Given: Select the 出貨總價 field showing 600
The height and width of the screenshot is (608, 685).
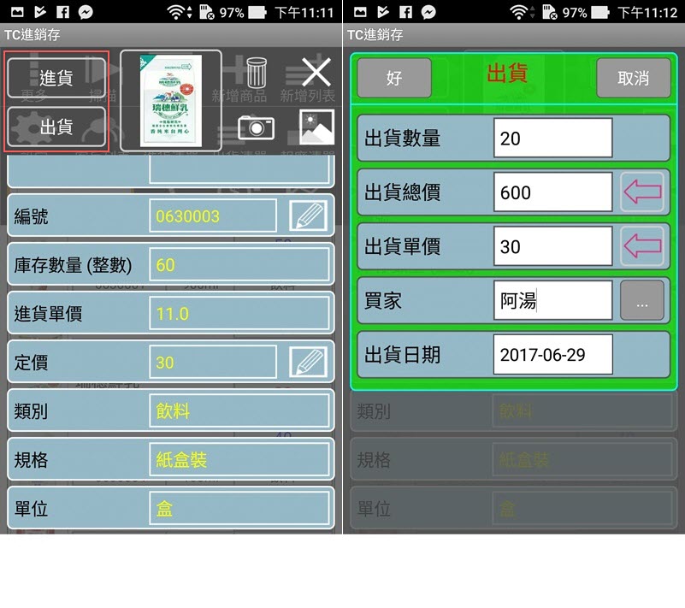Looking at the screenshot, I should point(553,192).
